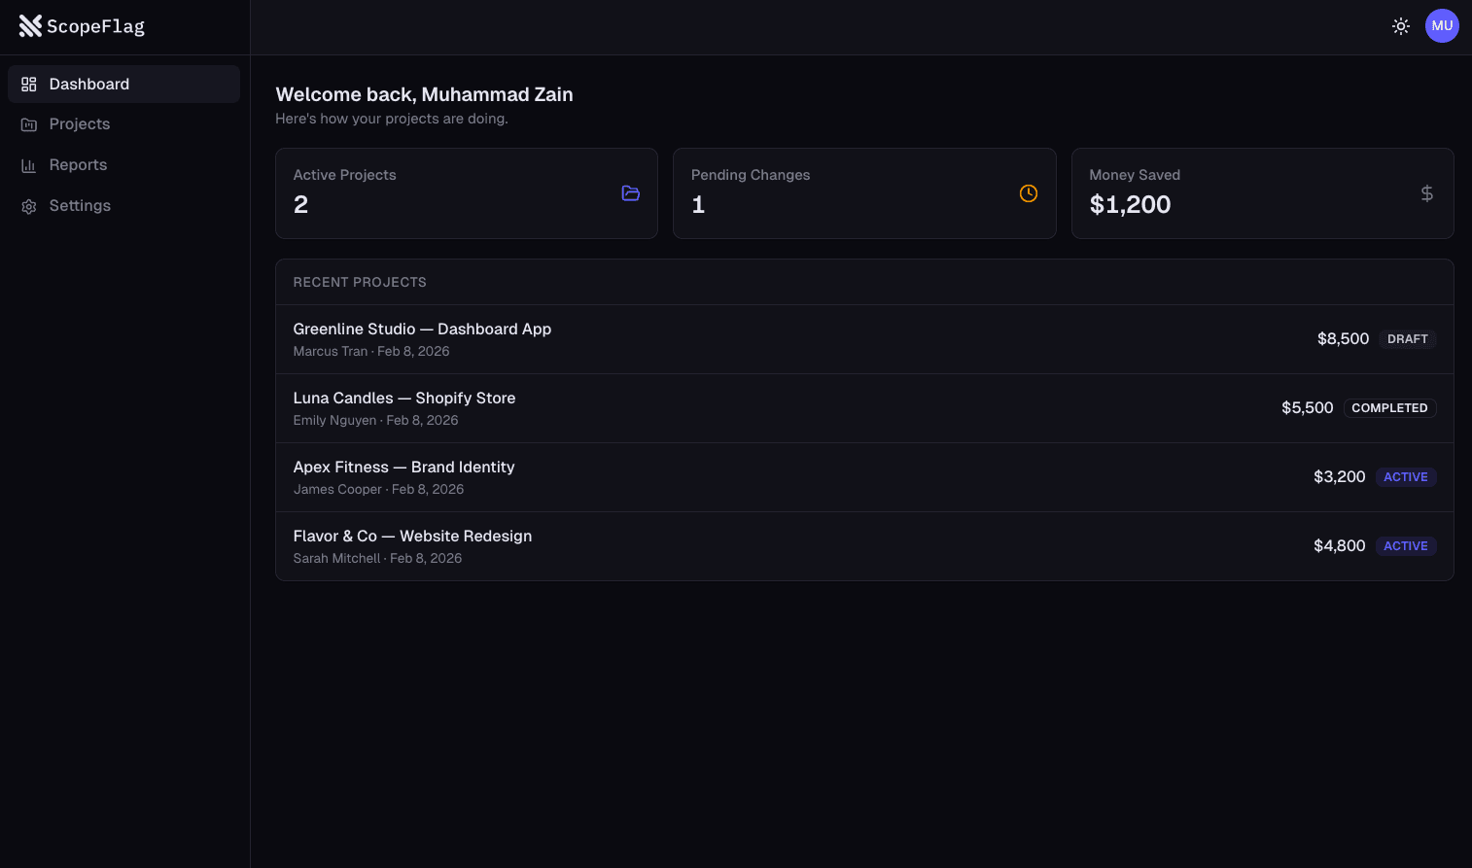The height and width of the screenshot is (868, 1472).
Task: Select the Flavor & Co — Website Redesign row
Action: coord(412,536)
